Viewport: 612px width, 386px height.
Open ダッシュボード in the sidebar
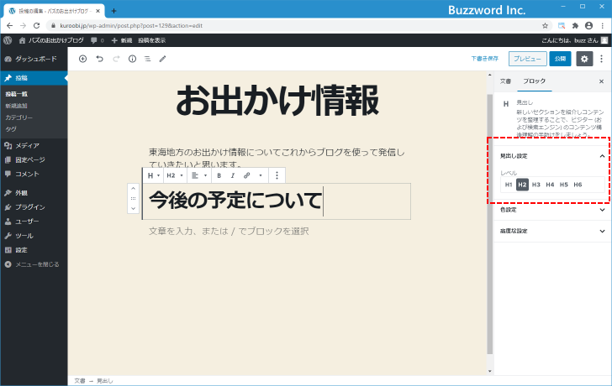click(34, 60)
